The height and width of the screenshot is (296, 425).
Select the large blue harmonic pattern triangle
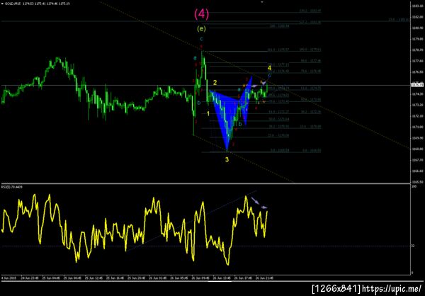(x=225, y=117)
